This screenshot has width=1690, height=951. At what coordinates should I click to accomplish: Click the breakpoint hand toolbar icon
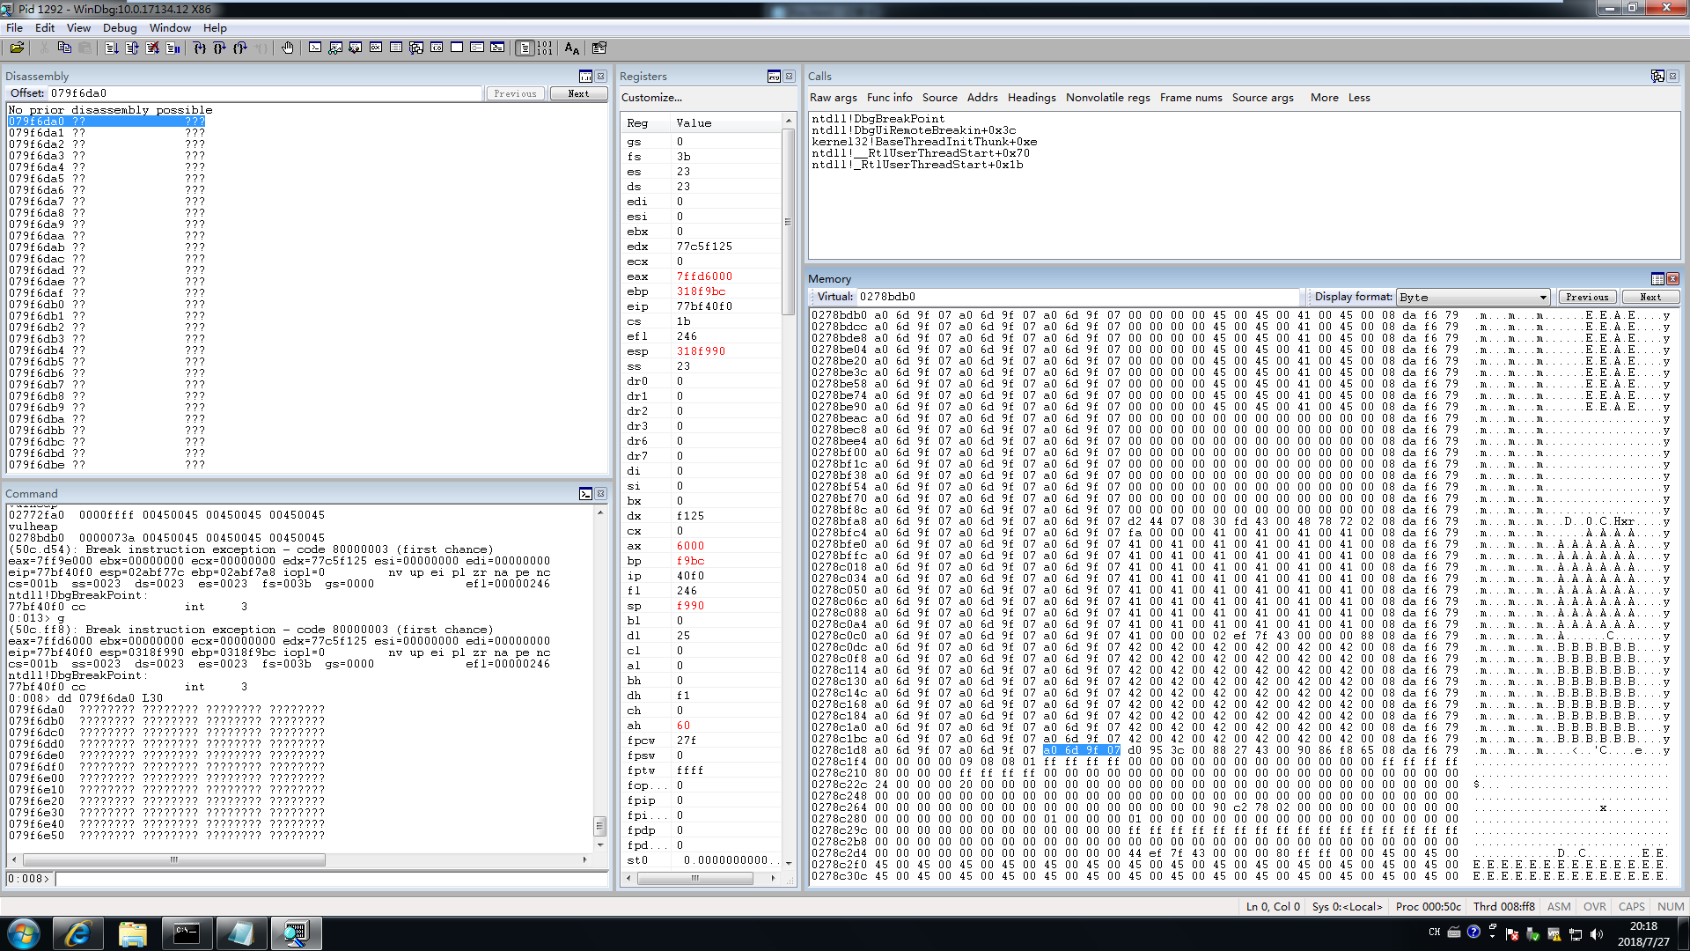pyautogui.click(x=288, y=48)
